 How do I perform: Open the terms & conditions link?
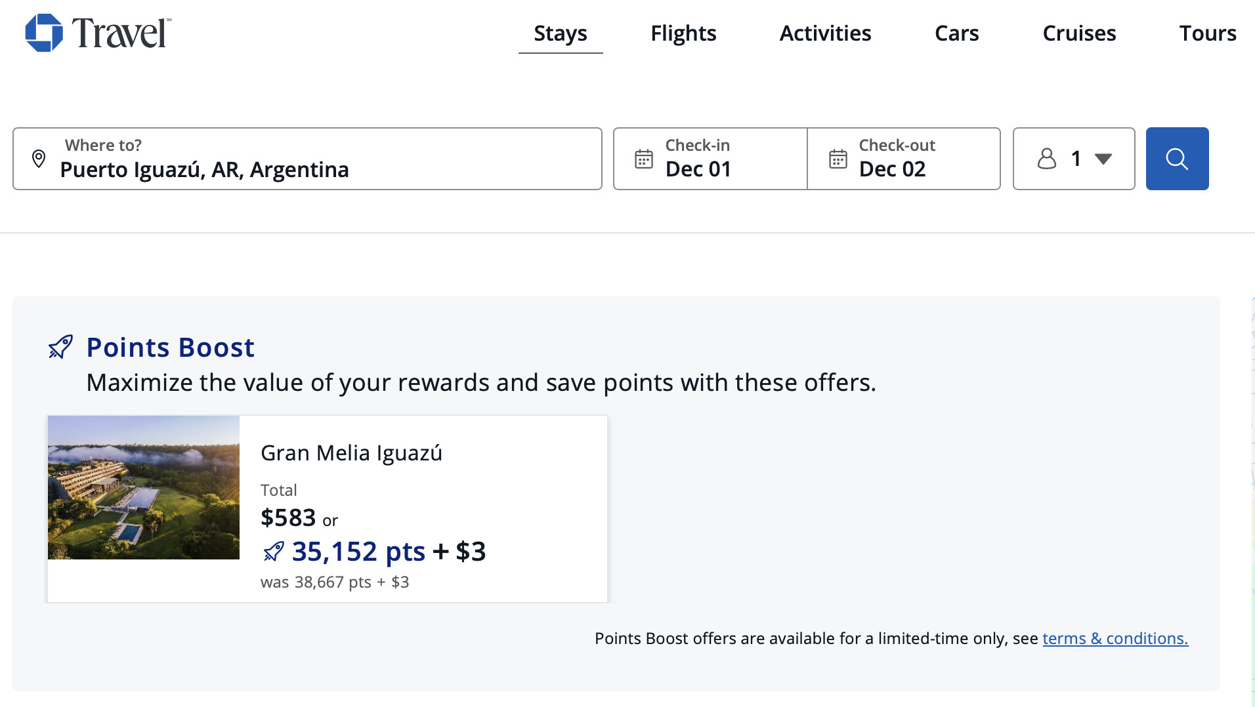point(1115,638)
